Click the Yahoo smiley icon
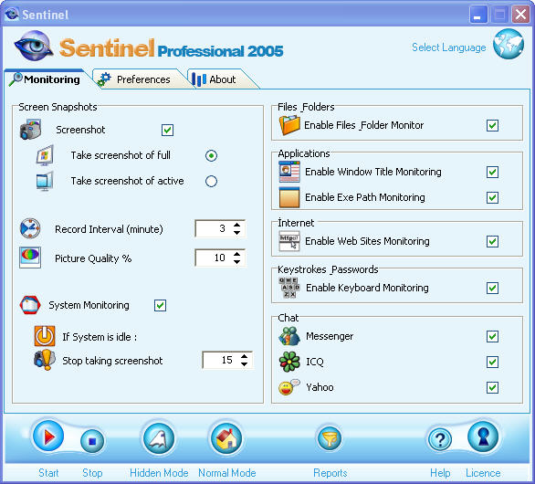The width and height of the screenshot is (535, 484). [289, 387]
